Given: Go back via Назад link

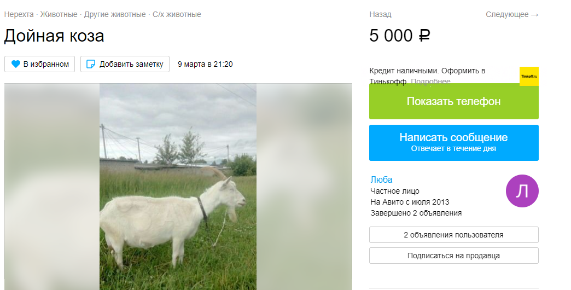Looking at the screenshot, I should pos(380,15).
